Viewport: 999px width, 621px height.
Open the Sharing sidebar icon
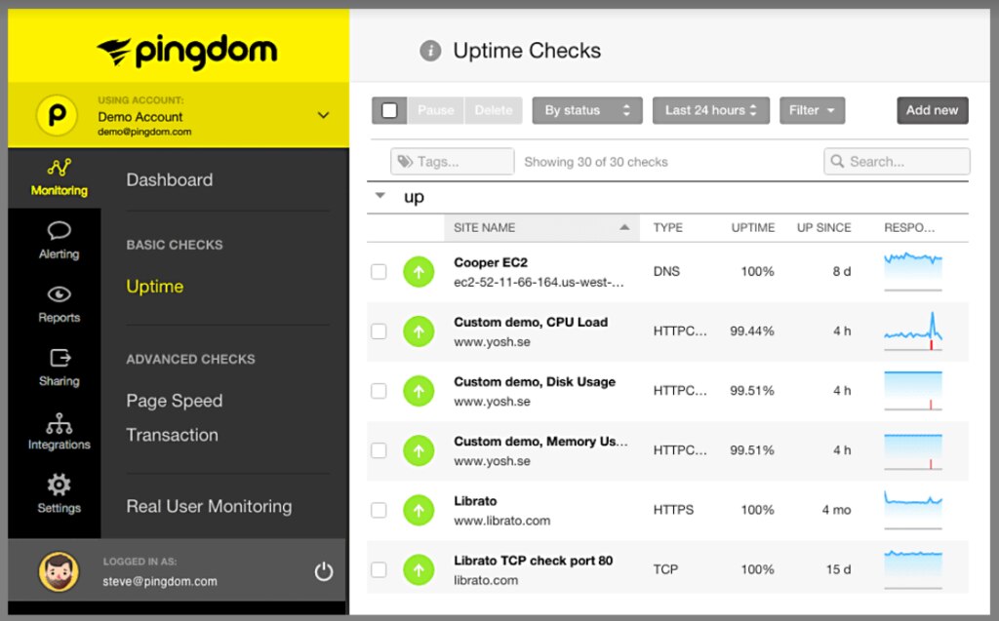pyautogui.click(x=60, y=358)
